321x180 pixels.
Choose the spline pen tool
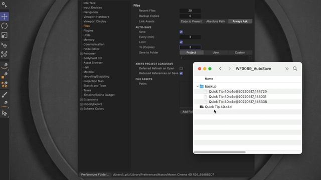coord(5,66)
